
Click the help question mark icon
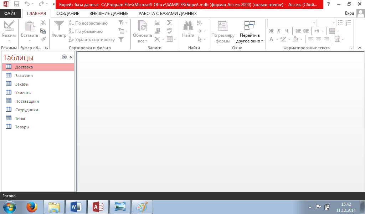(328, 4)
